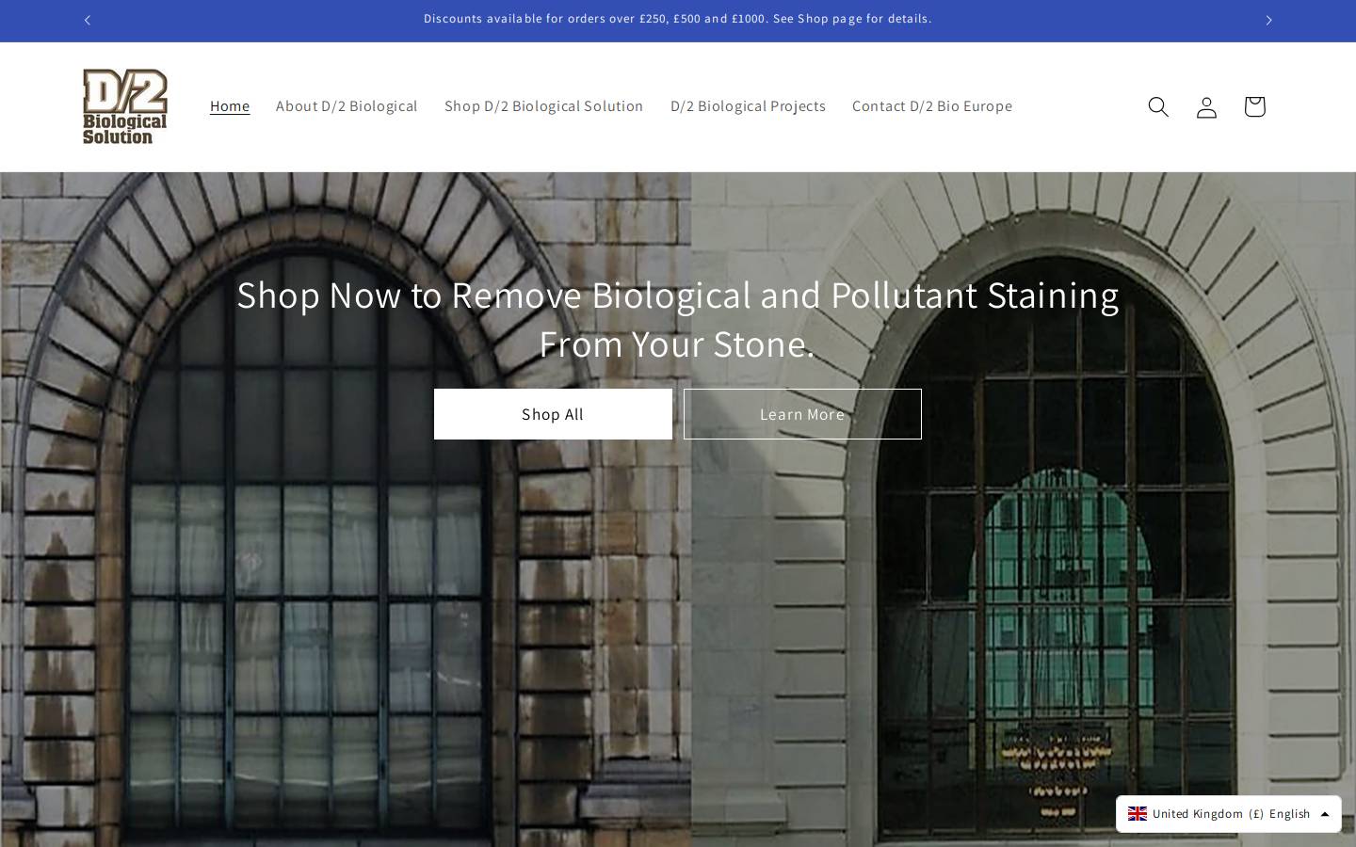Open D/2 Biological Projects page

pyautogui.click(x=748, y=106)
